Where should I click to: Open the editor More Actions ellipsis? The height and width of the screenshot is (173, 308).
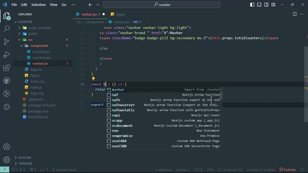pyautogui.click(x=302, y=14)
